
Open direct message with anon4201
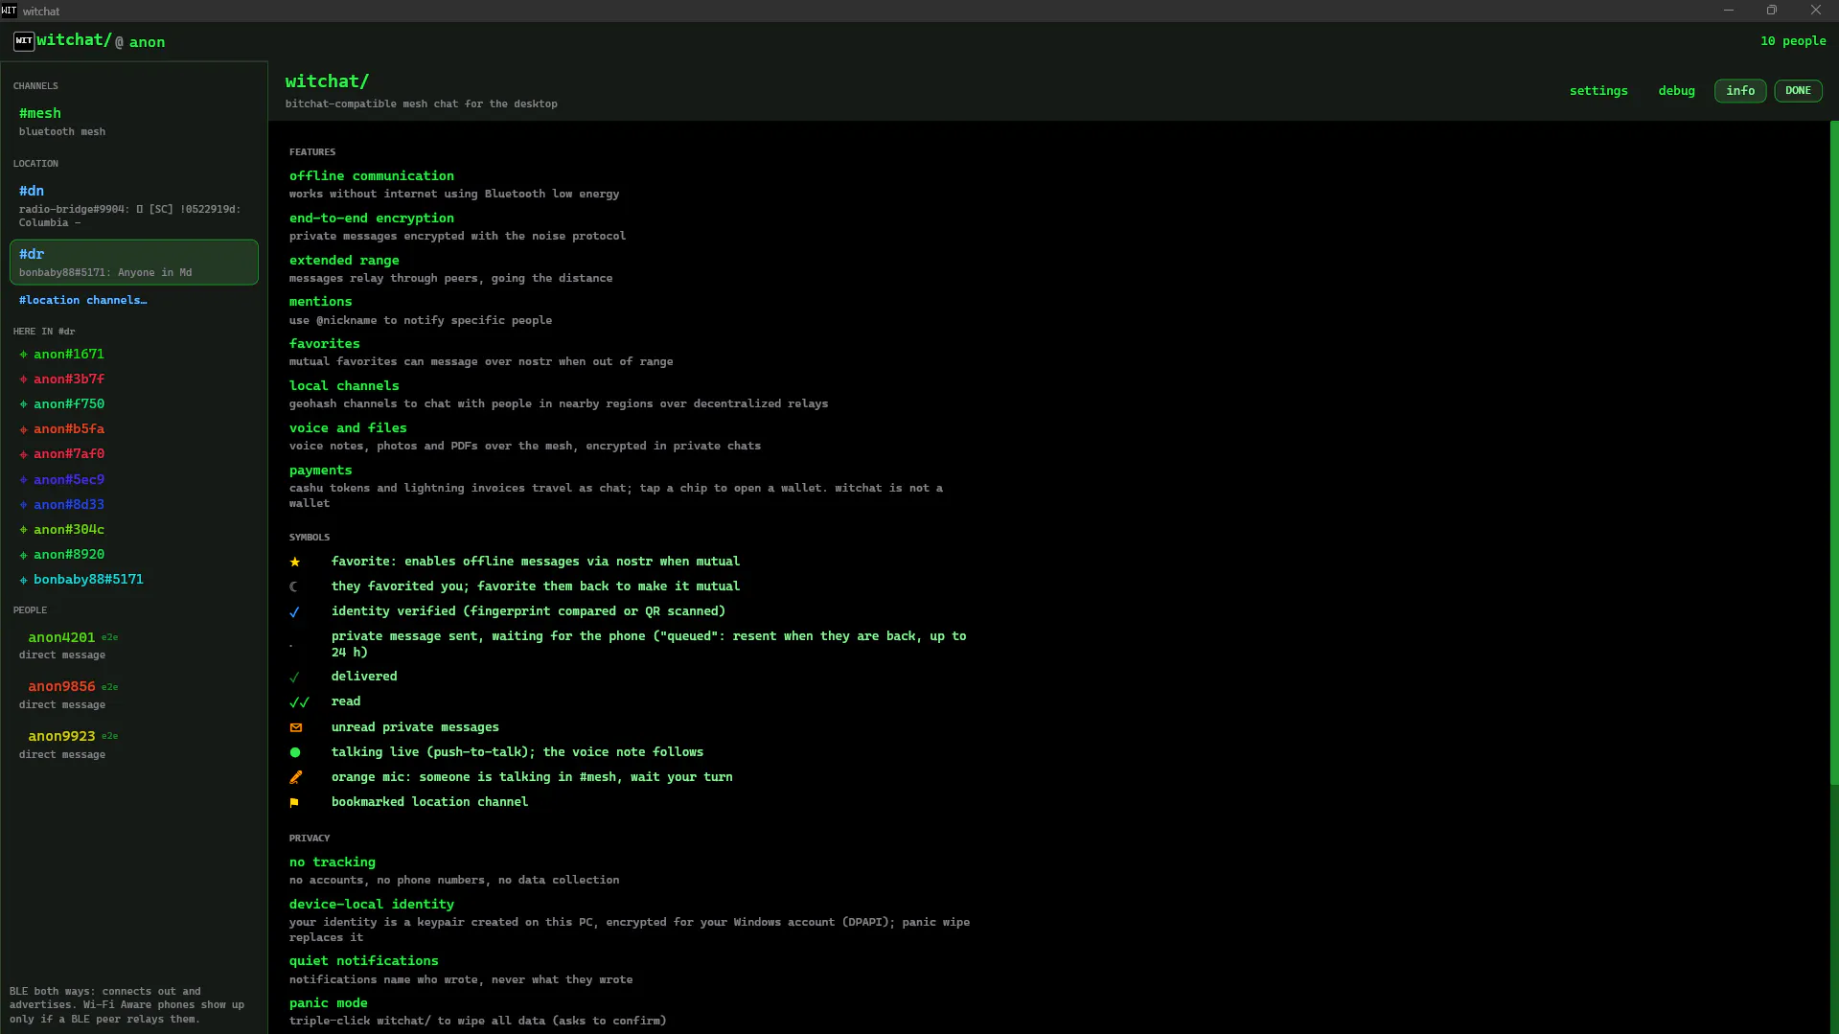click(x=134, y=646)
